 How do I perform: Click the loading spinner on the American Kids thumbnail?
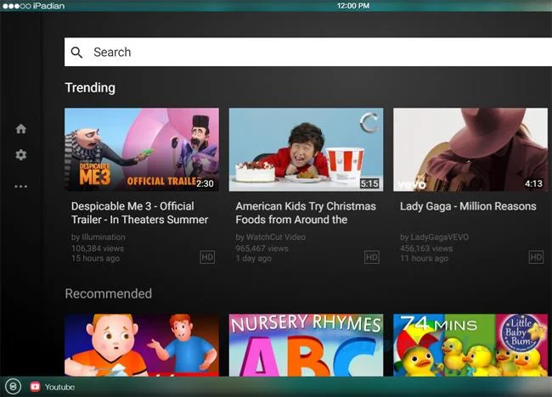coord(369,123)
